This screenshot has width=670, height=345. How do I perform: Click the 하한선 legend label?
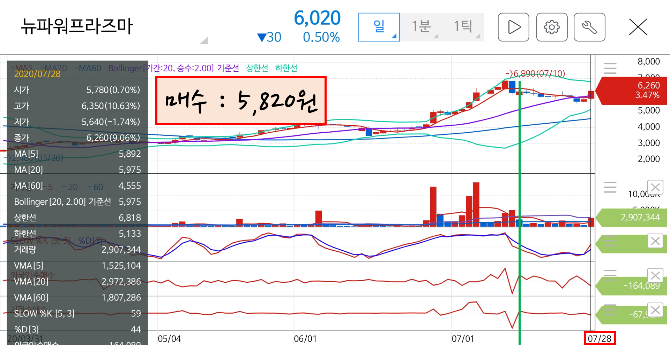tap(286, 68)
